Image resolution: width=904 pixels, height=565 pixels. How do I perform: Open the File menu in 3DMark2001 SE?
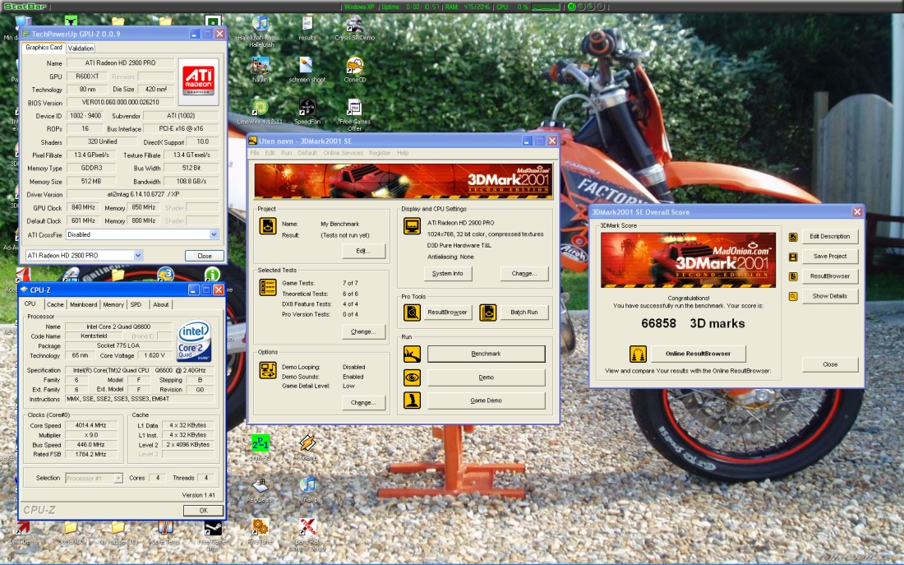[x=254, y=153]
